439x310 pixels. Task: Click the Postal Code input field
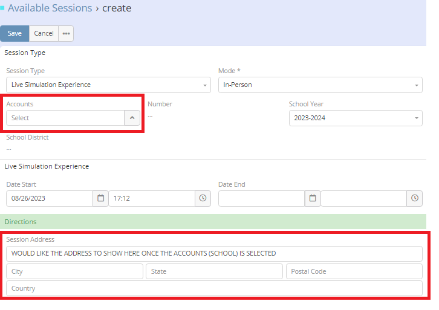tap(354, 271)
